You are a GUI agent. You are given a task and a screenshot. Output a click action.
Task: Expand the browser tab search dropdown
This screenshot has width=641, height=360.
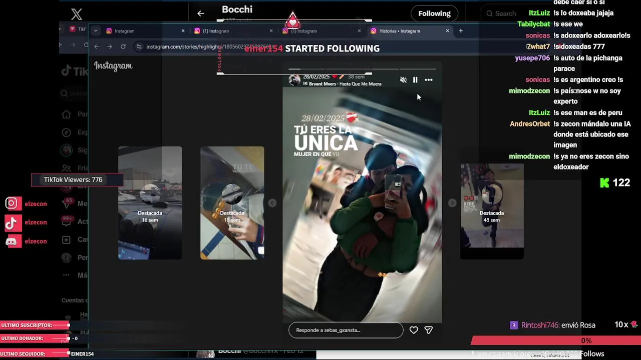(x=95, y=31)
